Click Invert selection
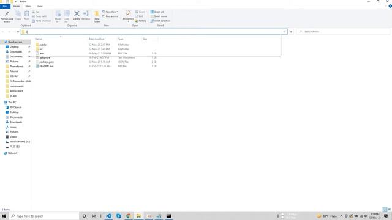The height and width of the screenshot is (220, 392). (160, 21)
